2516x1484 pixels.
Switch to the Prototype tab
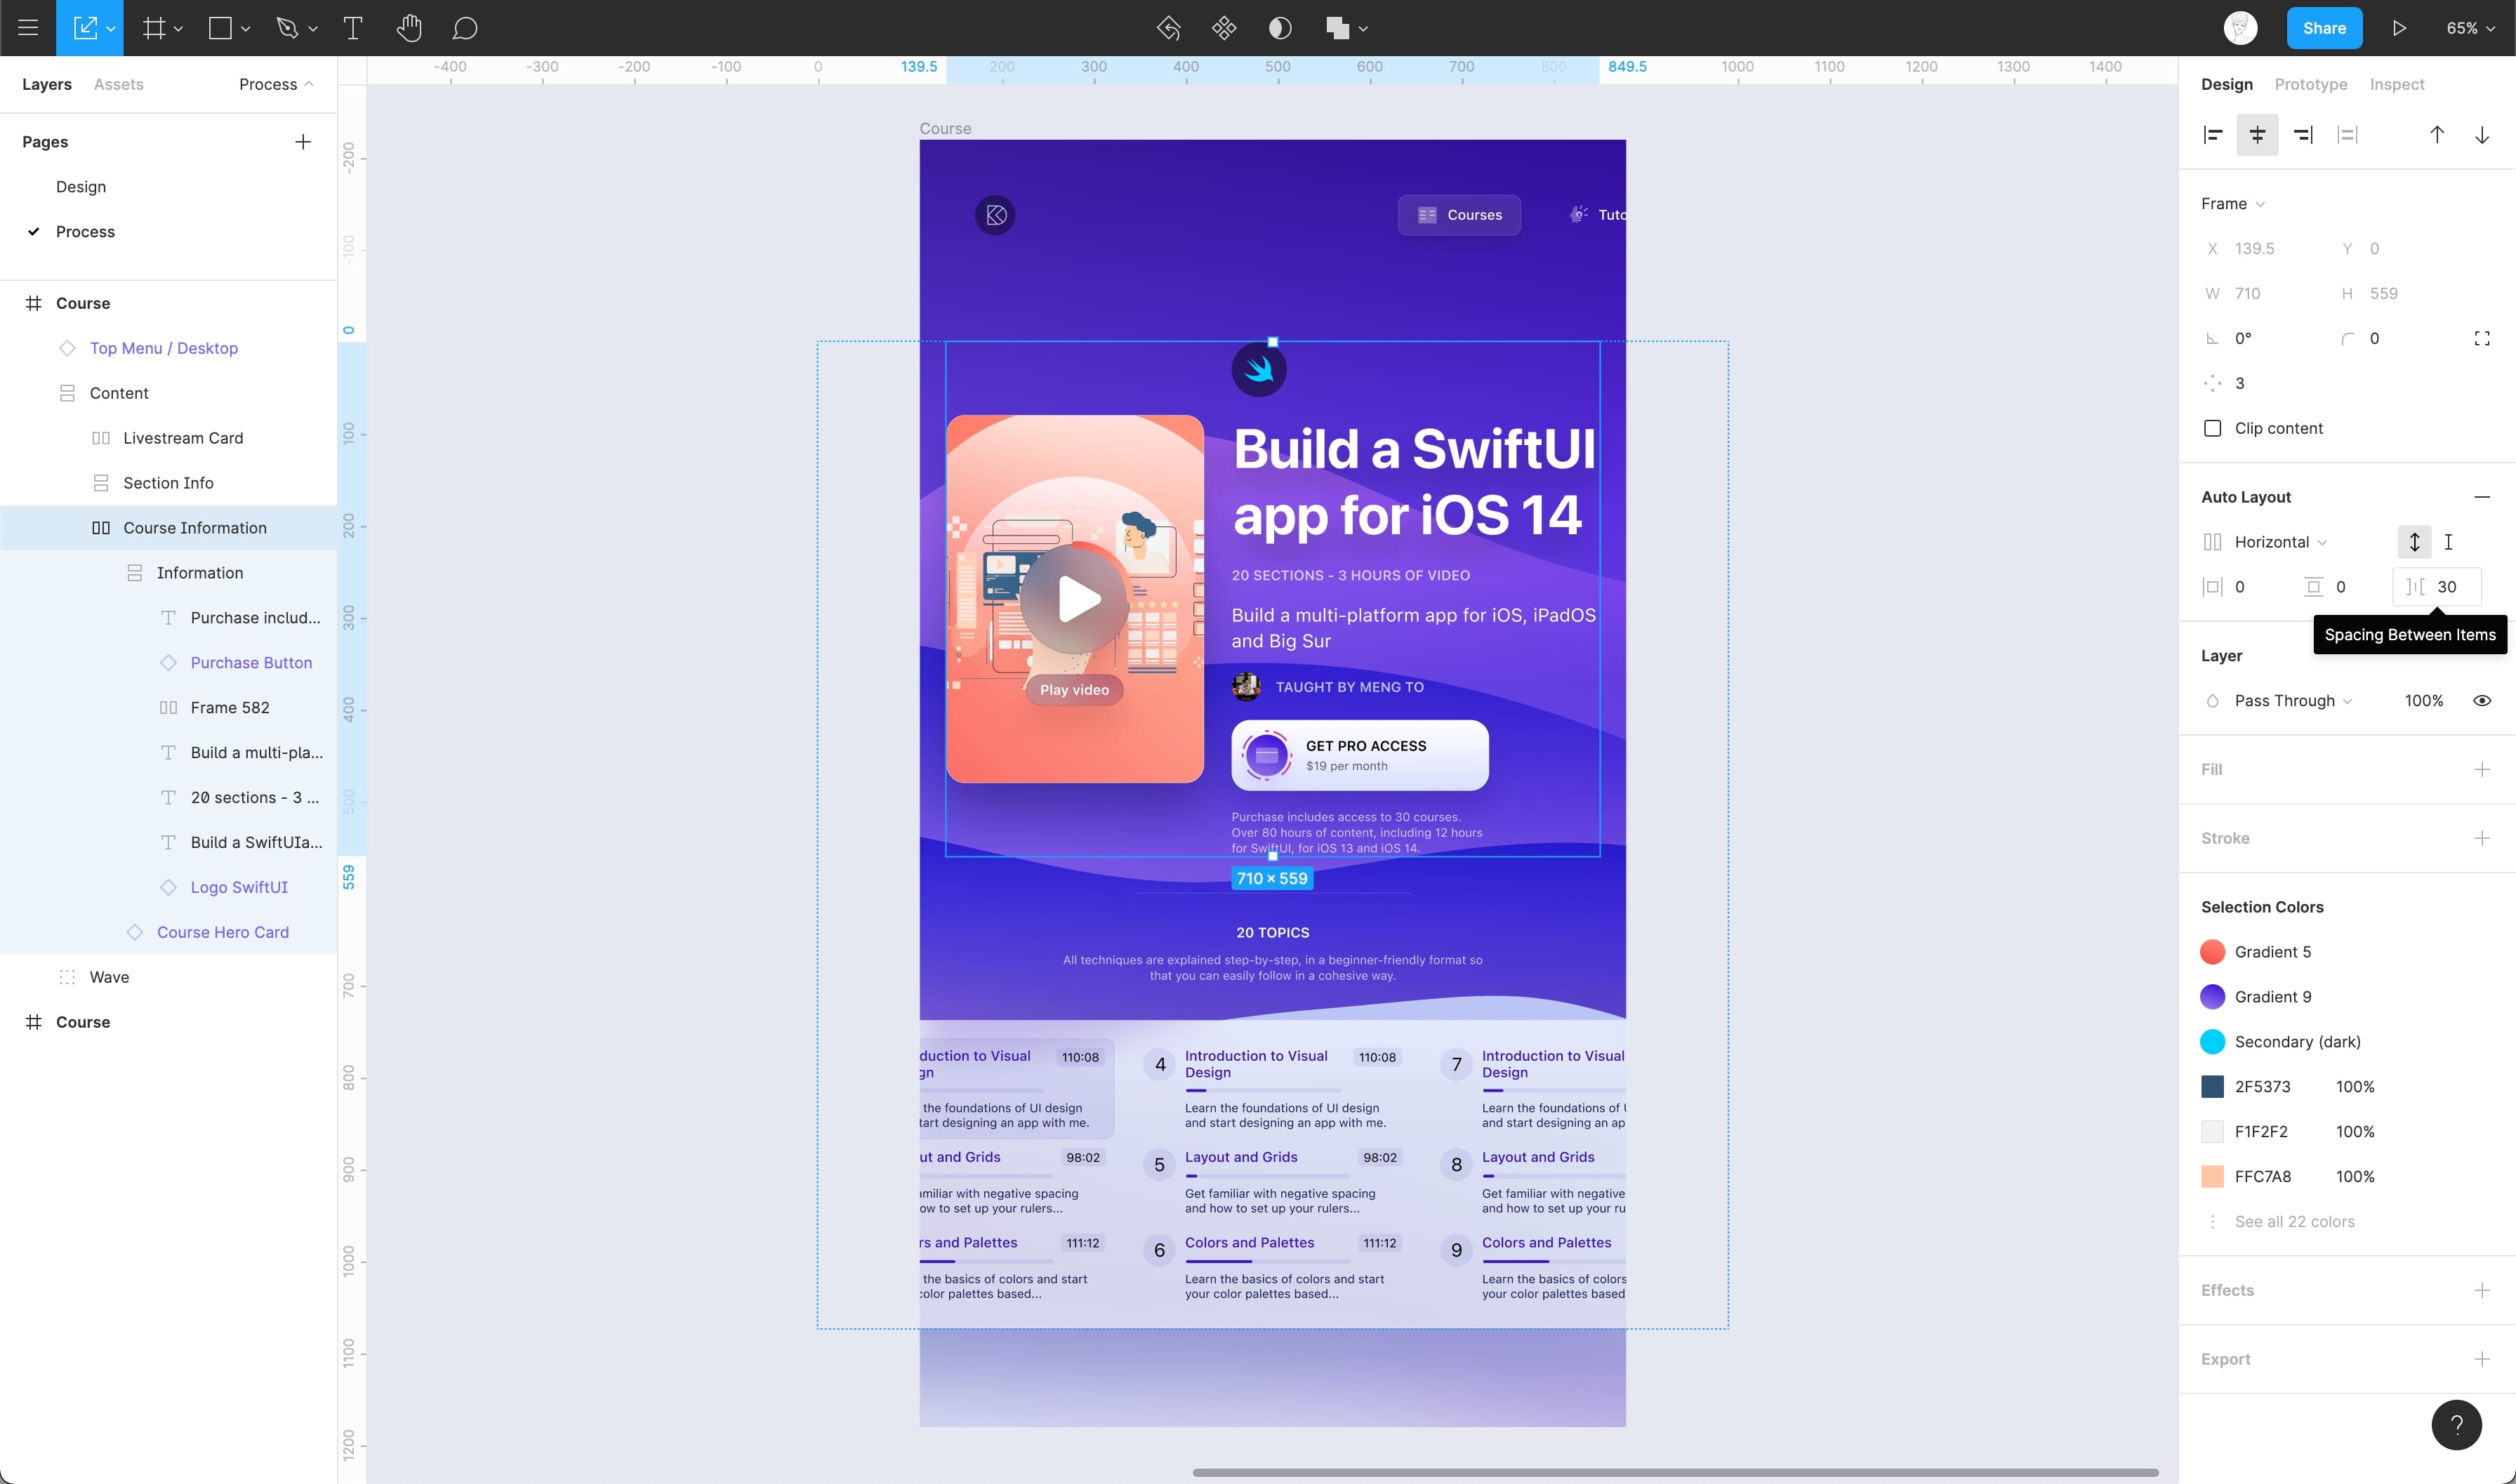coord(2310,84)
